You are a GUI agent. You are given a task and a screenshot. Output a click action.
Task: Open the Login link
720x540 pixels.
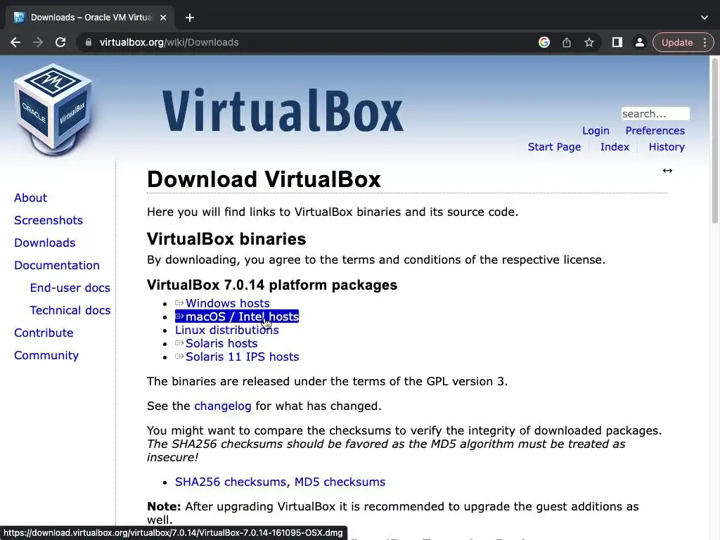pyautogui.click(x=596, y=131)
